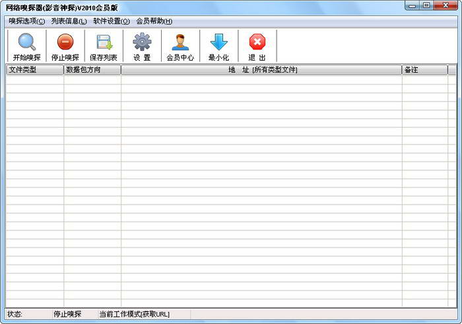Click the 停止嗅探 status bar text
This screenshot has width=462, height=324.
(x=67, y=314)
